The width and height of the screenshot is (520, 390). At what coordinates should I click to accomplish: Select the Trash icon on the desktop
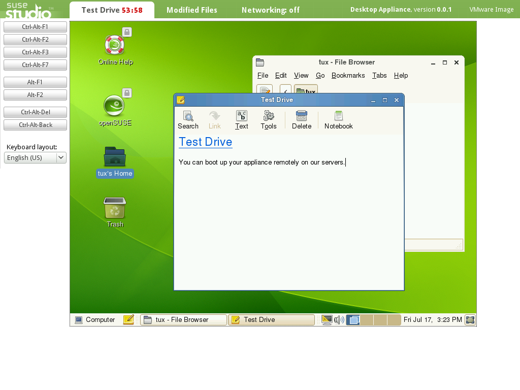tap(115, 208)
